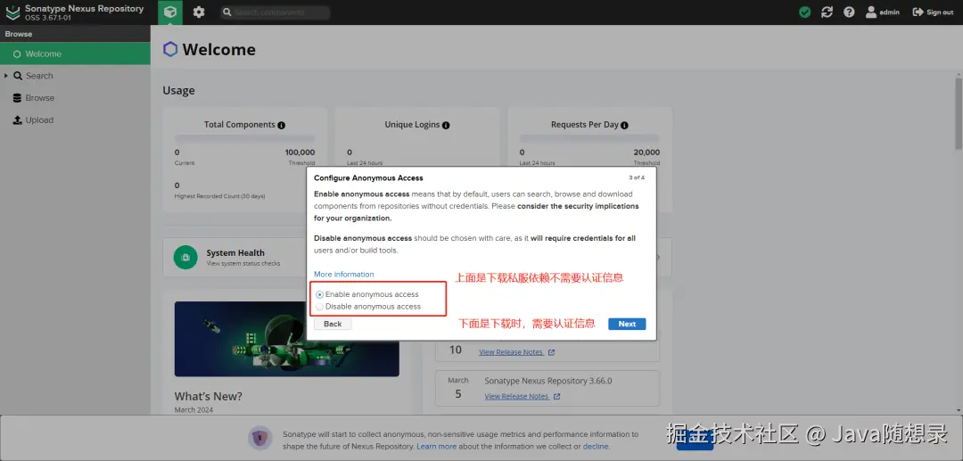Click the Requests Per Day usage bar

[589, 139]
